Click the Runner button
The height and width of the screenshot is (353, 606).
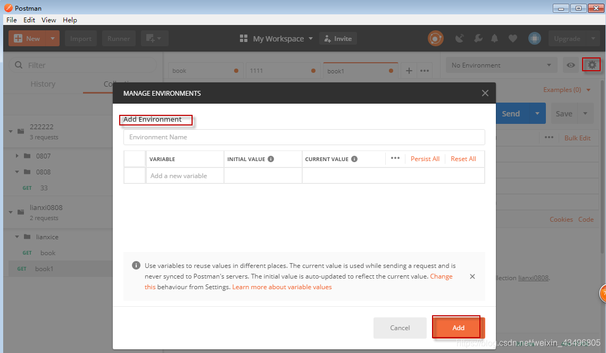[119, 39]
